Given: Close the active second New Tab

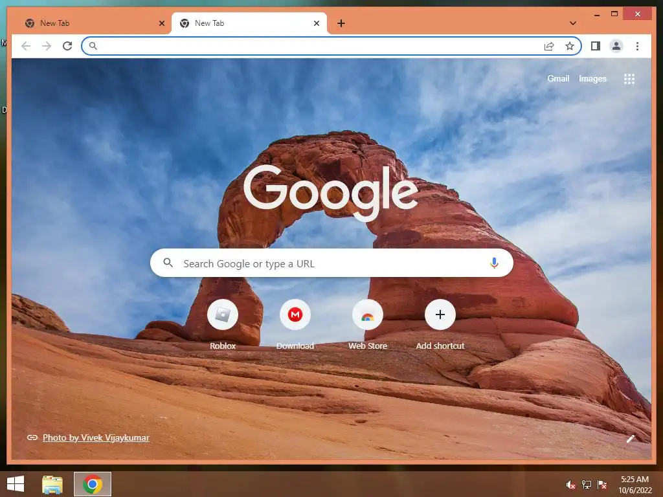Looking at the screenshot, I should 316,23.
